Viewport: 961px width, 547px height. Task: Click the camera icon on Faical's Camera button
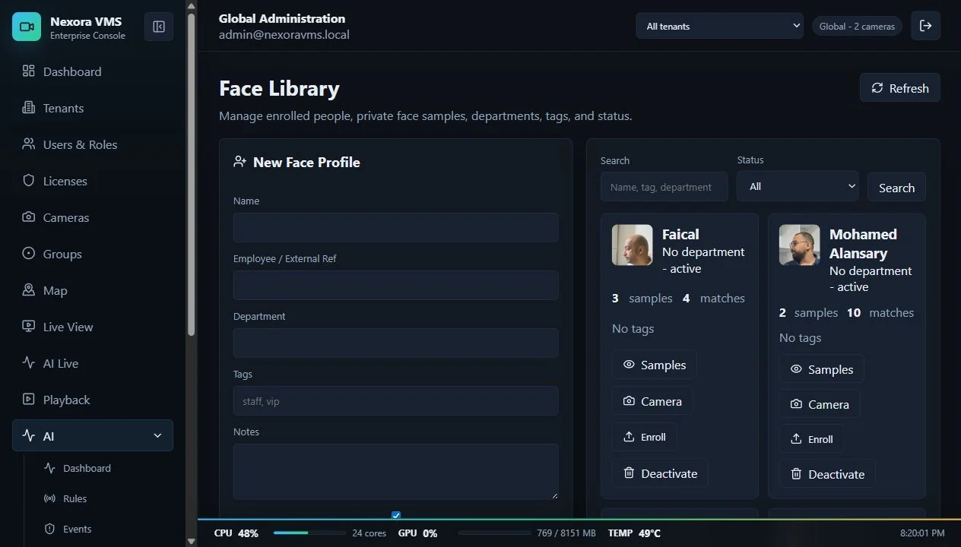(x=629, y=401)
